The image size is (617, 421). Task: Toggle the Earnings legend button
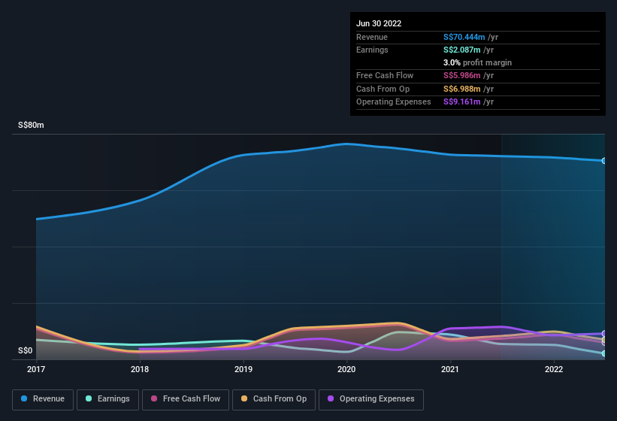coord(107,399)
